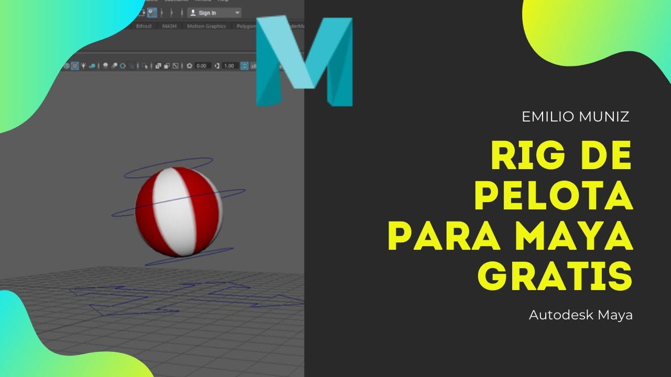
Task: Toggle the Textured display icon
Action: [75, 66]
